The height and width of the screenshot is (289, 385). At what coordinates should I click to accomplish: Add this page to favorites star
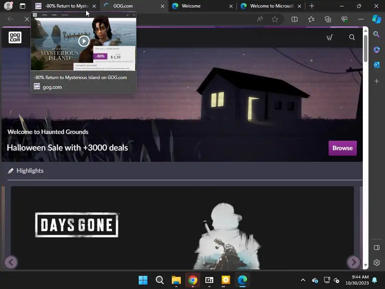tap(275, 19)
